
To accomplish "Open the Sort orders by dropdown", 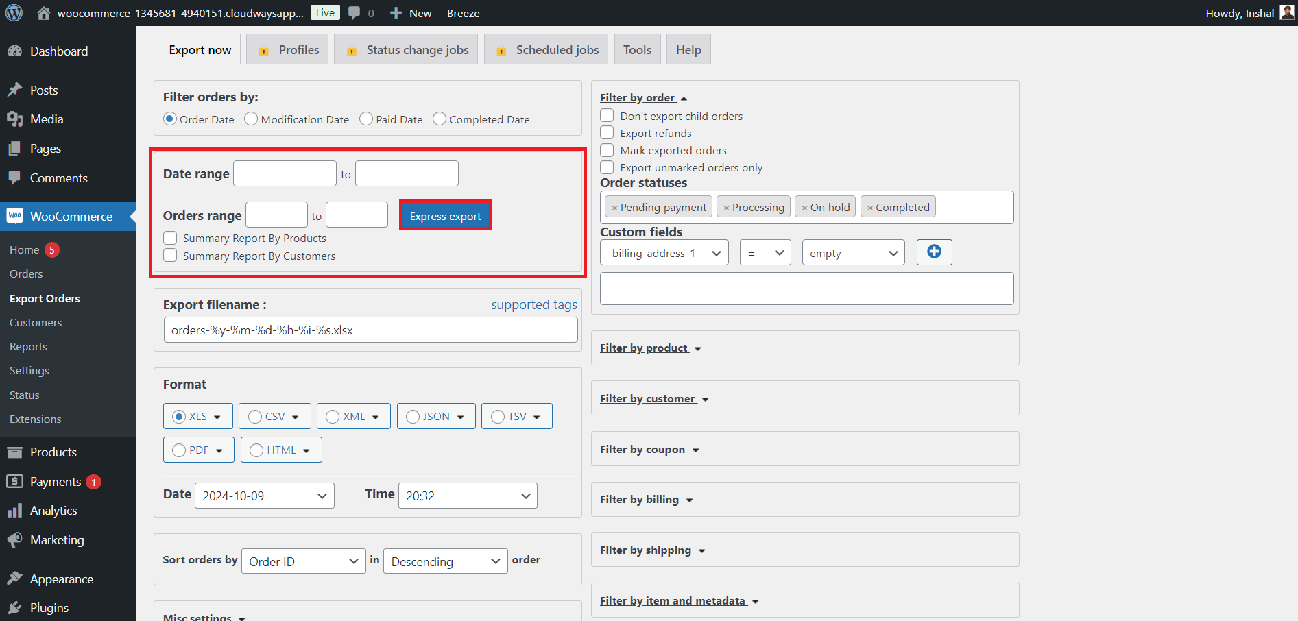I will tap(303, 561).
